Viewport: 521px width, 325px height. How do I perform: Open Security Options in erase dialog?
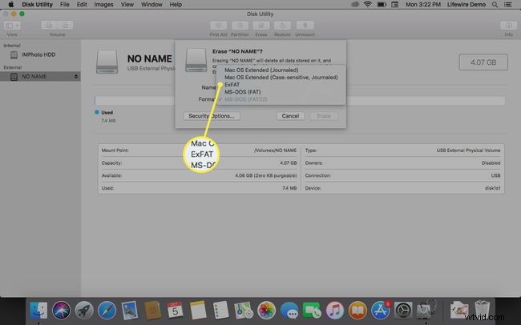click(212, 116)
